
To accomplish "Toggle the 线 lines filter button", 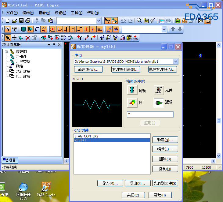I will (132, 103).
